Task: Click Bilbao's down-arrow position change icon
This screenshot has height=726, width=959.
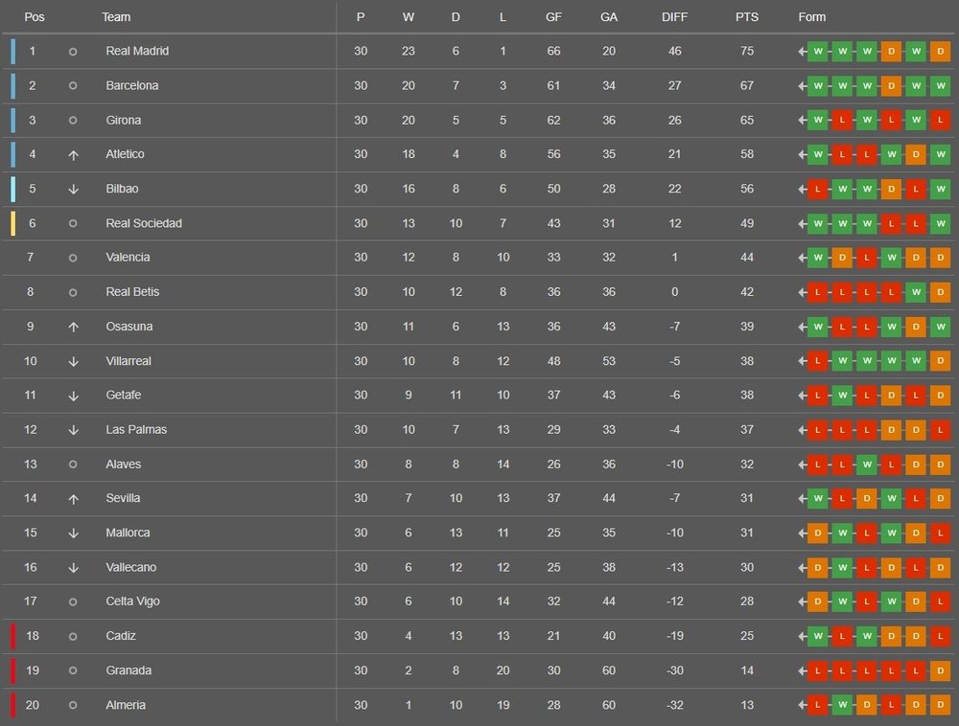Action: click(73, 189)
